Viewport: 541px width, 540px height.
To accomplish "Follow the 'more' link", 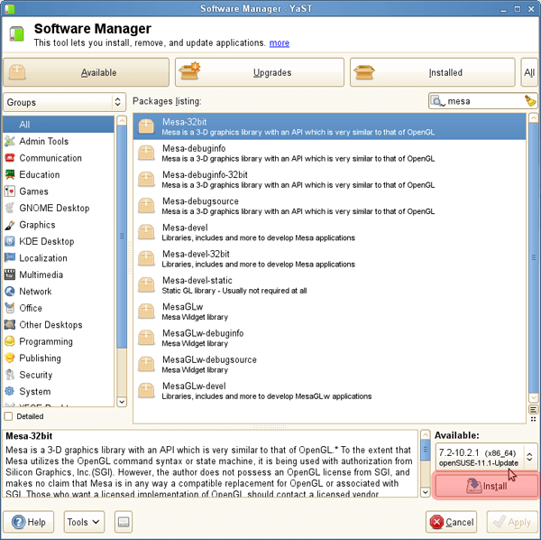I will (280, 42).
